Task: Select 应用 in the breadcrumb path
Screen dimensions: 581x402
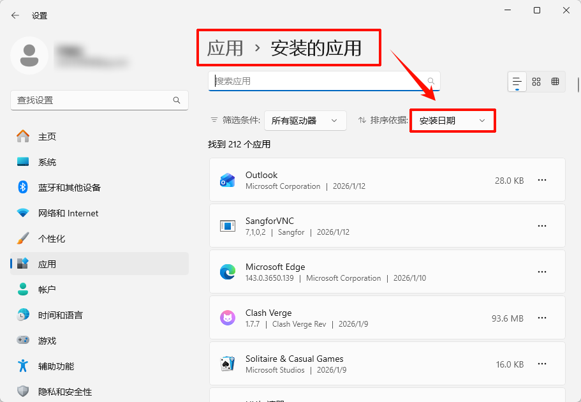Action: [x=226, y=47]
